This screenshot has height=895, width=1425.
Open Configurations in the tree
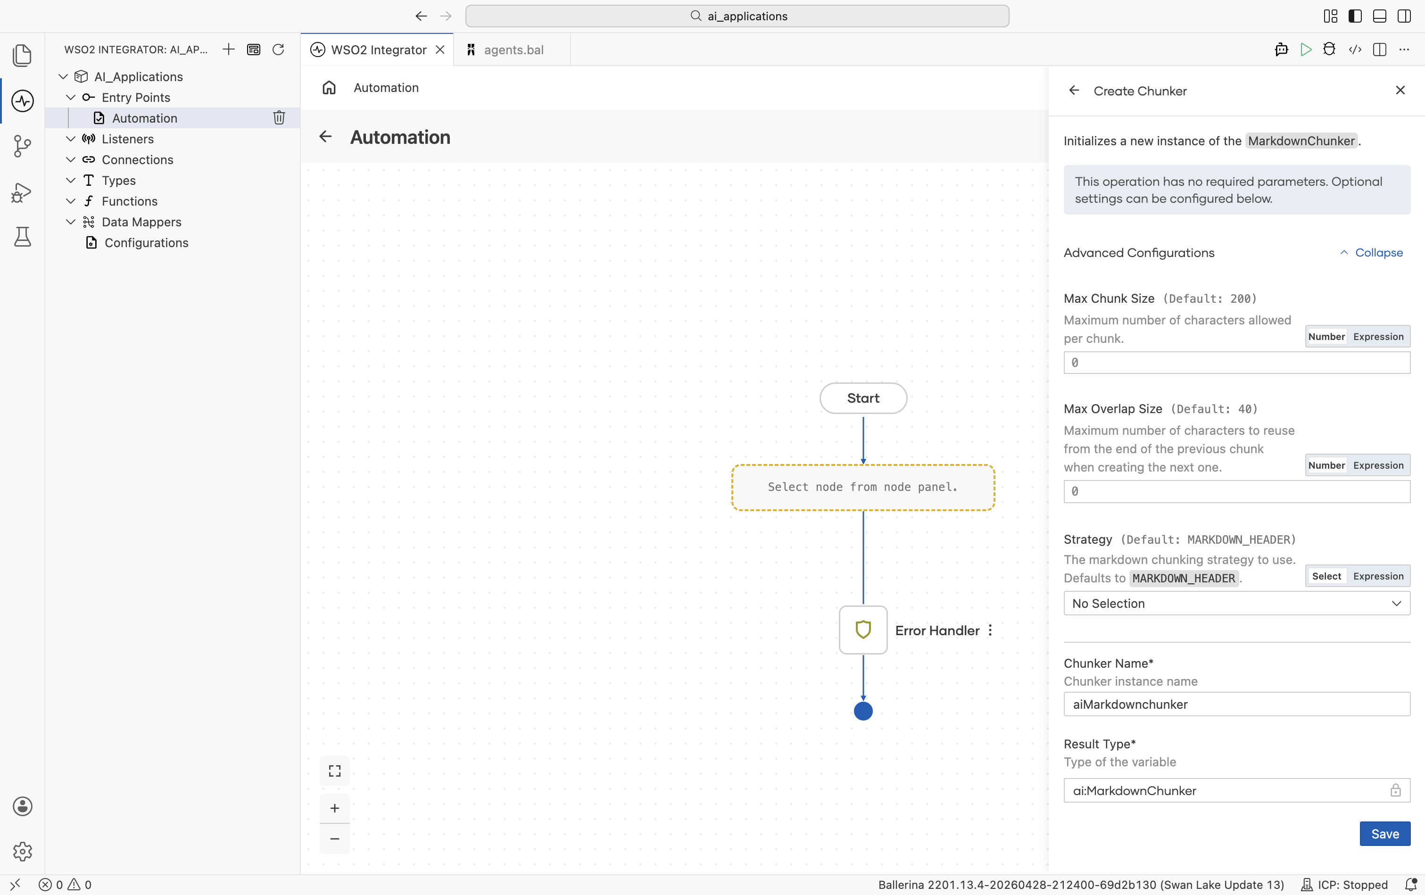click(x=173, y=242)
